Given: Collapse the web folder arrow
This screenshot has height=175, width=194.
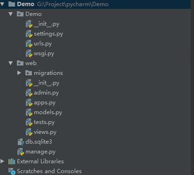Looking at the screenshot, I should point(10,63).
